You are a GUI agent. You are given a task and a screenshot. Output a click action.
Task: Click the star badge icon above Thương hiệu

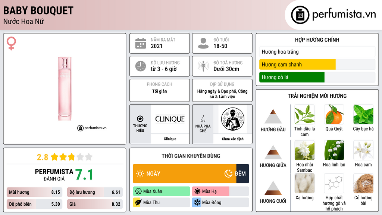tap(140, 119)
